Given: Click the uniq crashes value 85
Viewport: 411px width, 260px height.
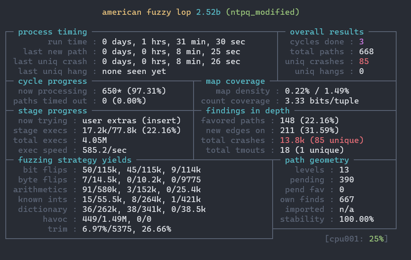Looking at the screenshot, I should 364,62.
